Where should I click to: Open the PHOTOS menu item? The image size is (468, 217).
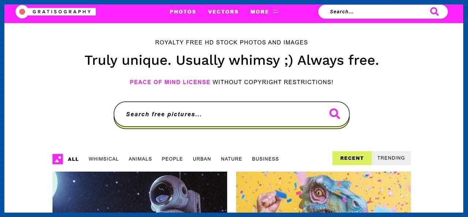point(183,12)
